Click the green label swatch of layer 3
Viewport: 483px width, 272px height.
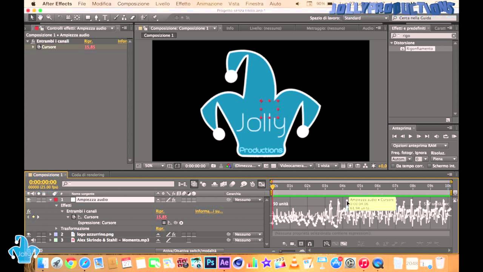pos(55,240)
